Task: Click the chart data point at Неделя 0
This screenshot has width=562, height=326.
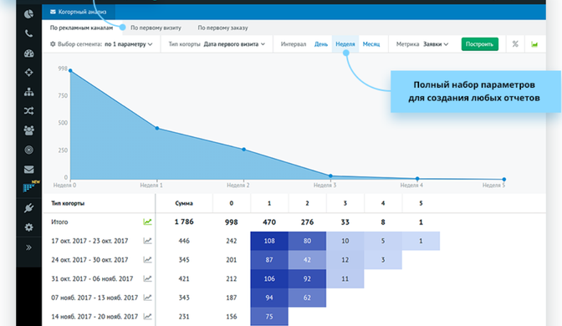Action: (x=70, y=70)
